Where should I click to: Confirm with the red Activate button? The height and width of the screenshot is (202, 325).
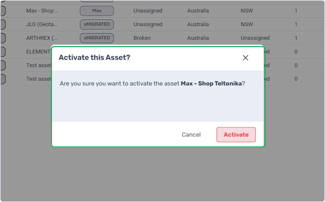[x=236, y=135]
